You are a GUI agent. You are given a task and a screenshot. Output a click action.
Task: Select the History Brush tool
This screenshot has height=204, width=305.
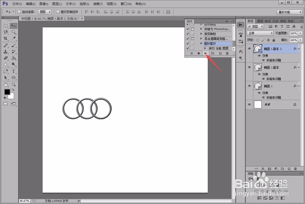(x=13, y=52)
